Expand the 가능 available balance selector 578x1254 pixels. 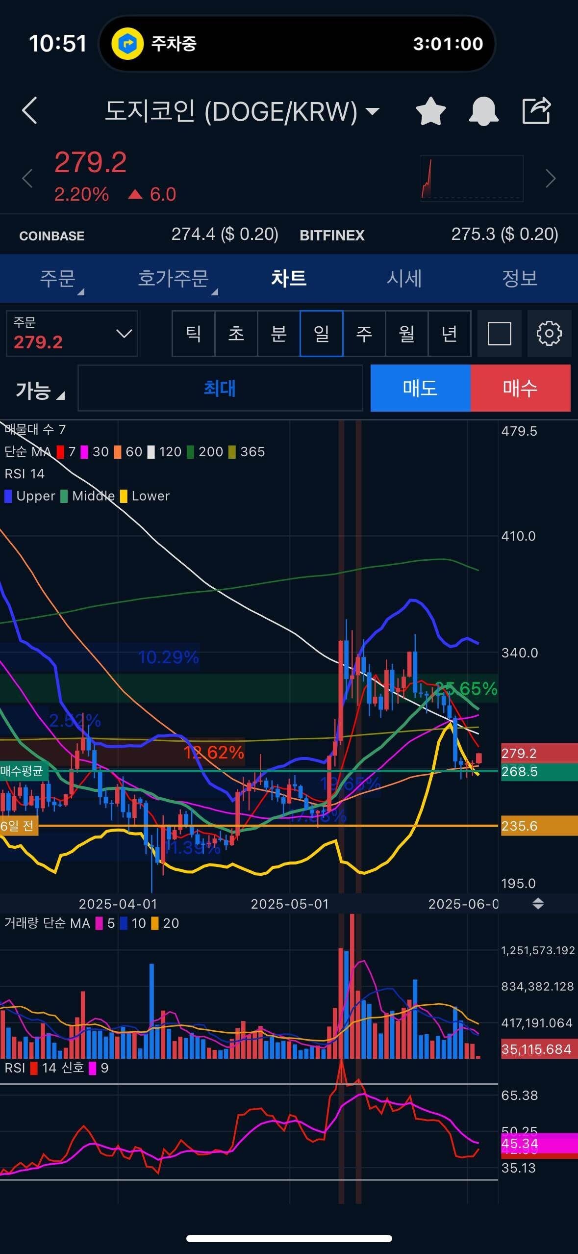[x=40, y=391]
